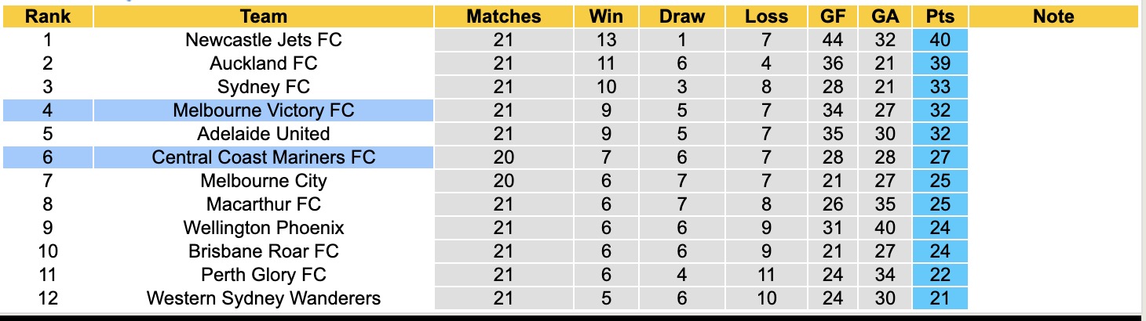
Task: Sort by the Matches column header
Action: point(503,16)
